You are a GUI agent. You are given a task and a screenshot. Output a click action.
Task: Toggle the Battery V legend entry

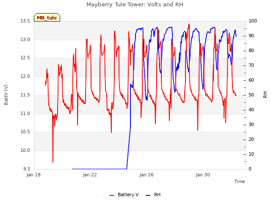[124, 195]
